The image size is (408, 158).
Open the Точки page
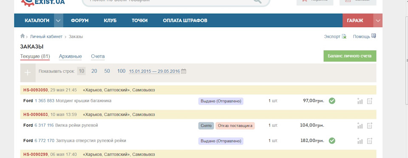tap(139, 20)
